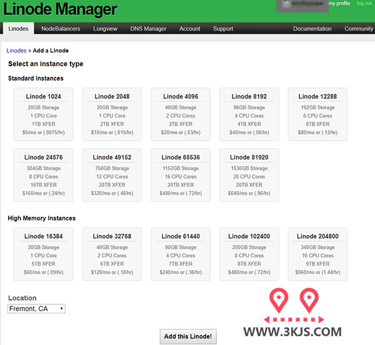Open Documentation link in nav bar
Screen dimensions: 375x345
click(x=312, y=29)
